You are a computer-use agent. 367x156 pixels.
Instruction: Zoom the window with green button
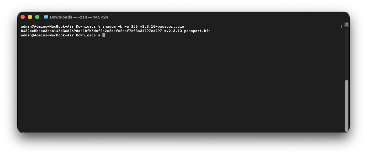(x=37, y=17)
